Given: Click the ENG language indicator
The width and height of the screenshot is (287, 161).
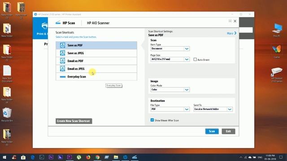Looking at the screenshot, I should click(260, 157).
